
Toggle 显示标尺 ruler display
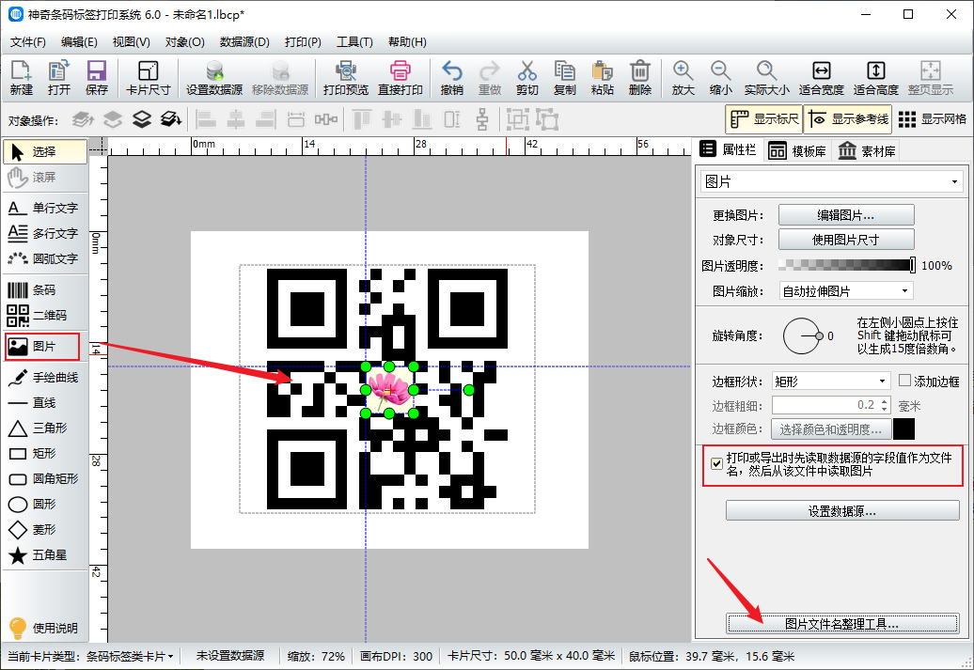coord(764,118)
